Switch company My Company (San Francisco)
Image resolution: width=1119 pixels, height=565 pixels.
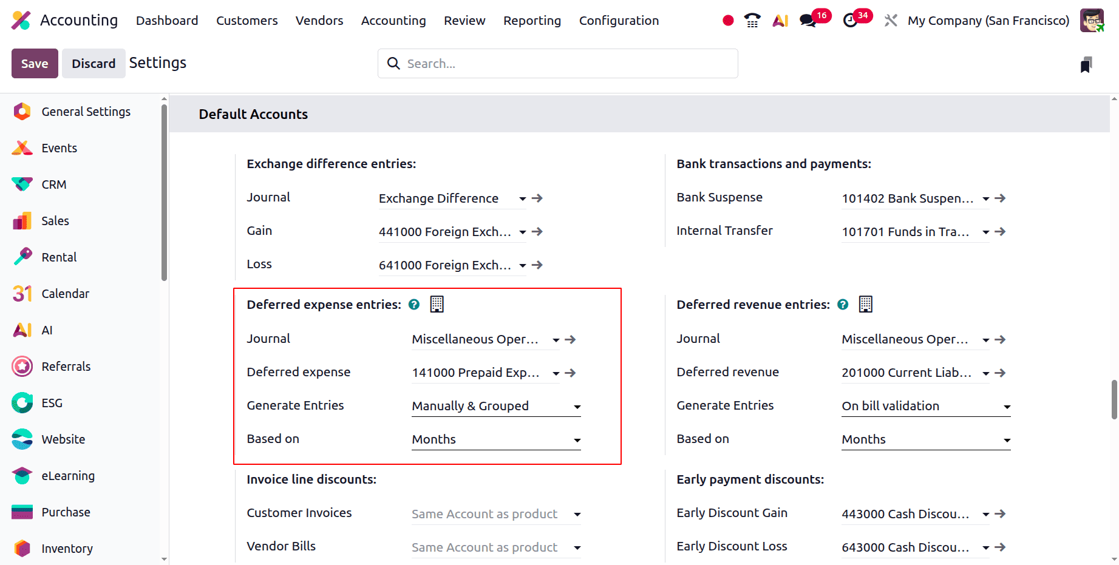(988, 21)
